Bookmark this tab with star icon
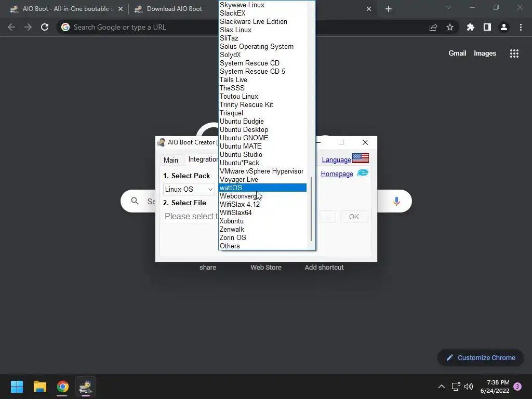532x399 pixels. pos(450,27)
